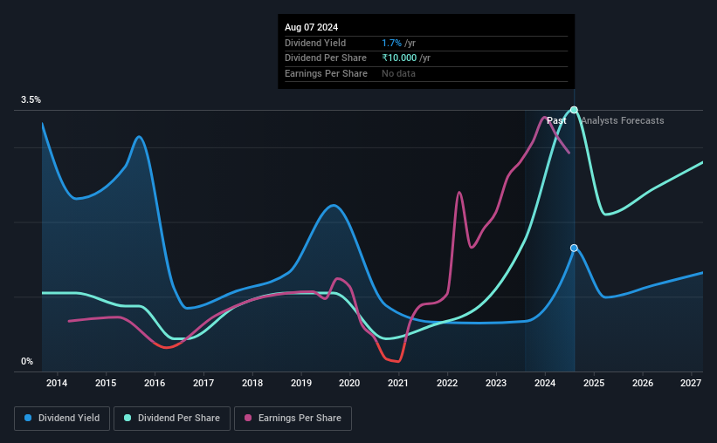Select the 2027 label on the x-axis

tap(691, 383)
